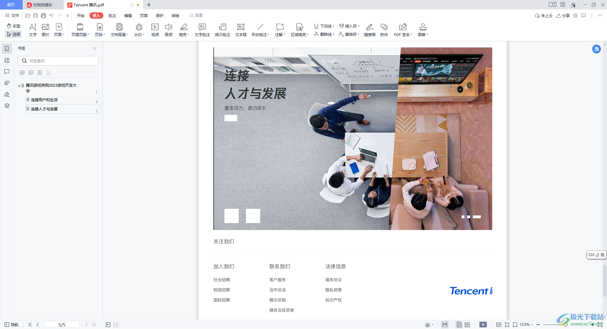
Task: Click the save icon in quick toolbar
Action: click(35, 16)
